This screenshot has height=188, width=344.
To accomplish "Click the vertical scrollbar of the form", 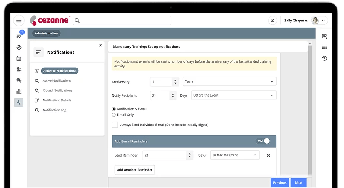I will tap(310, 109).
